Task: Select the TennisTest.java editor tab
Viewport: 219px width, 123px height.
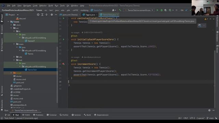Action: [x=109, y=15]
